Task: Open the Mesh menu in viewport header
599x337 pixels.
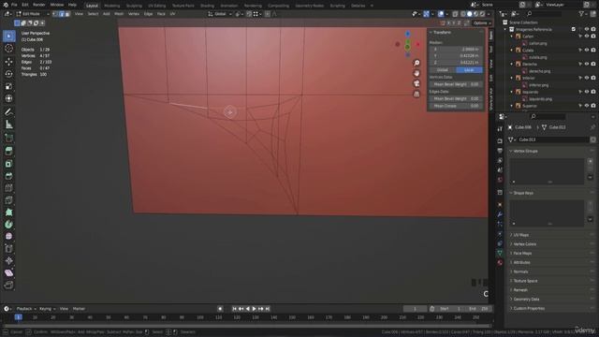Action: (x=119, y=14)
